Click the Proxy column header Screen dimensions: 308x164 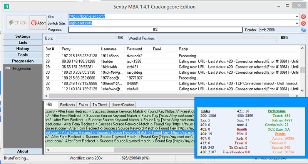(x=79, y=49)
